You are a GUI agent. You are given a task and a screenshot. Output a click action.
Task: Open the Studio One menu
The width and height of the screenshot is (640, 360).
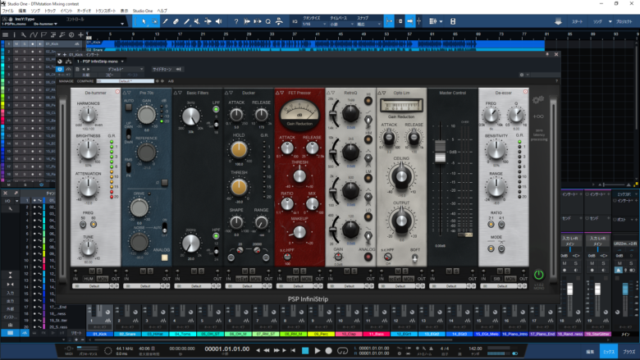(143, 11)
